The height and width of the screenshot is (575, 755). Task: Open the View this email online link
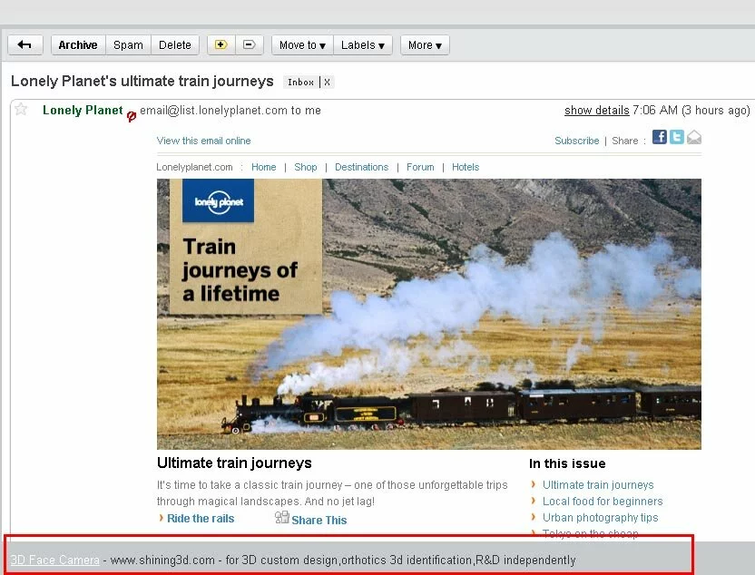(203, 141)
